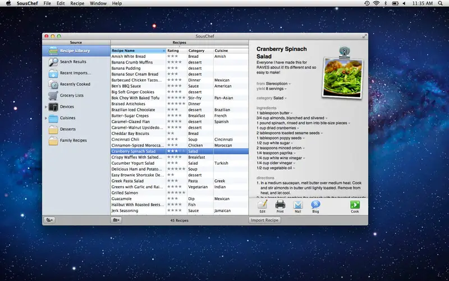Viewport: 449px width, 281px height.
Task: Click the Bluetooth menu bar icon
Action: tap(386, 3)
